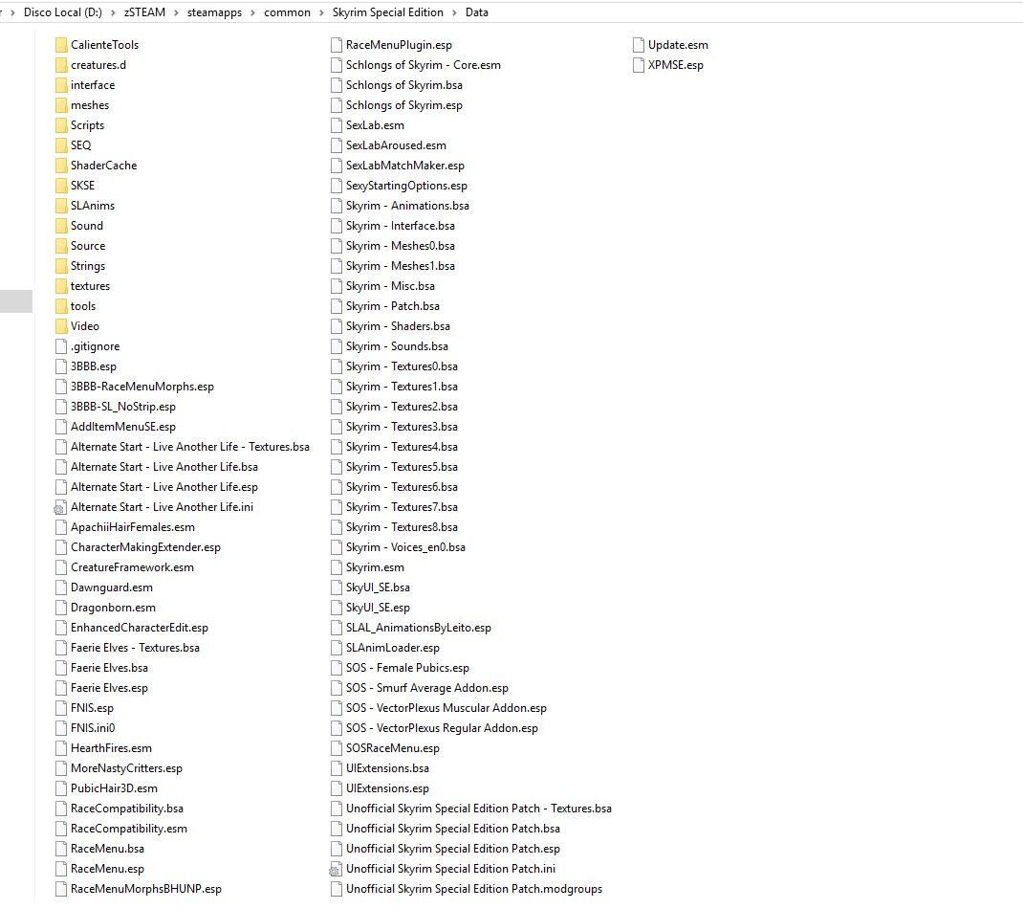This screenshot has width=1023, height=909.
Task: Select the Source folder name
Action: click(88, 246)
